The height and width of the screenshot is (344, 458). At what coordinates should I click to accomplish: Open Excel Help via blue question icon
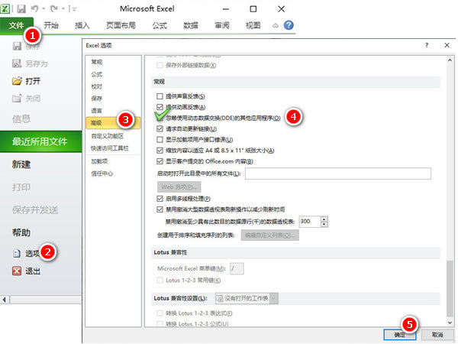click(289, 25)
